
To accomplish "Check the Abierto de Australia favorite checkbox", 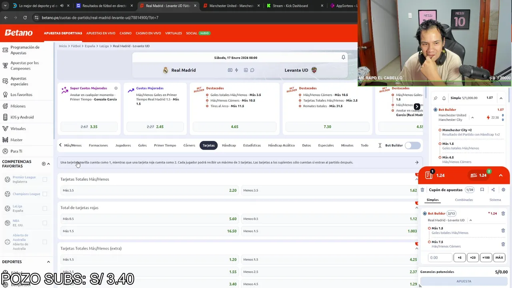I will click(45, 242).
